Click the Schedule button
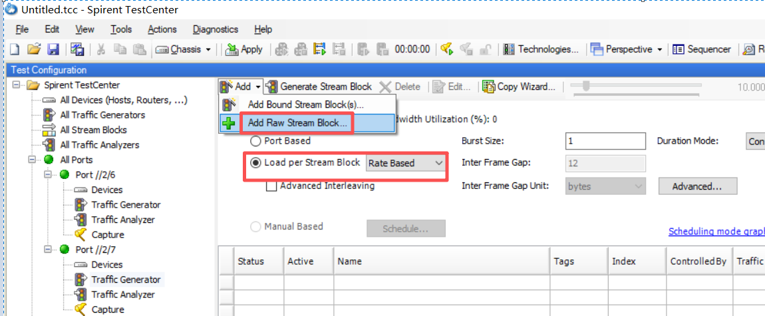 [406, 229]
